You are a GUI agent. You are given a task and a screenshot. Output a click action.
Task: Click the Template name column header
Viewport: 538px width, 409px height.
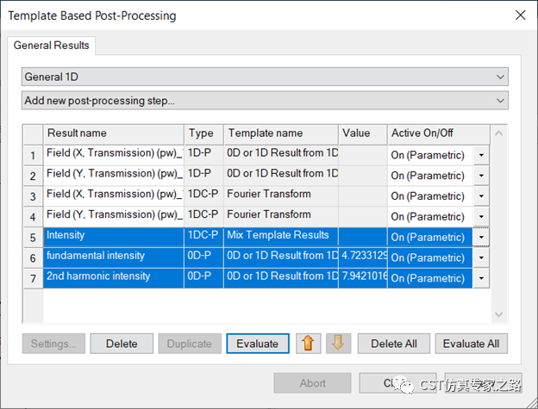281,133
